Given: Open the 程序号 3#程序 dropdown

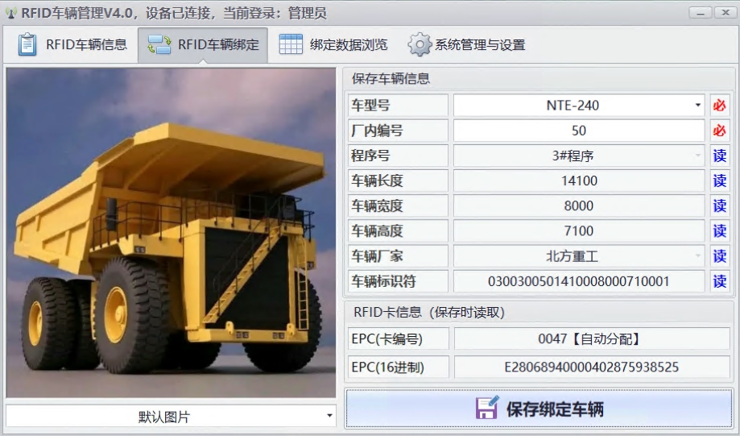Looking at the screenshot, I should point(697,156).
